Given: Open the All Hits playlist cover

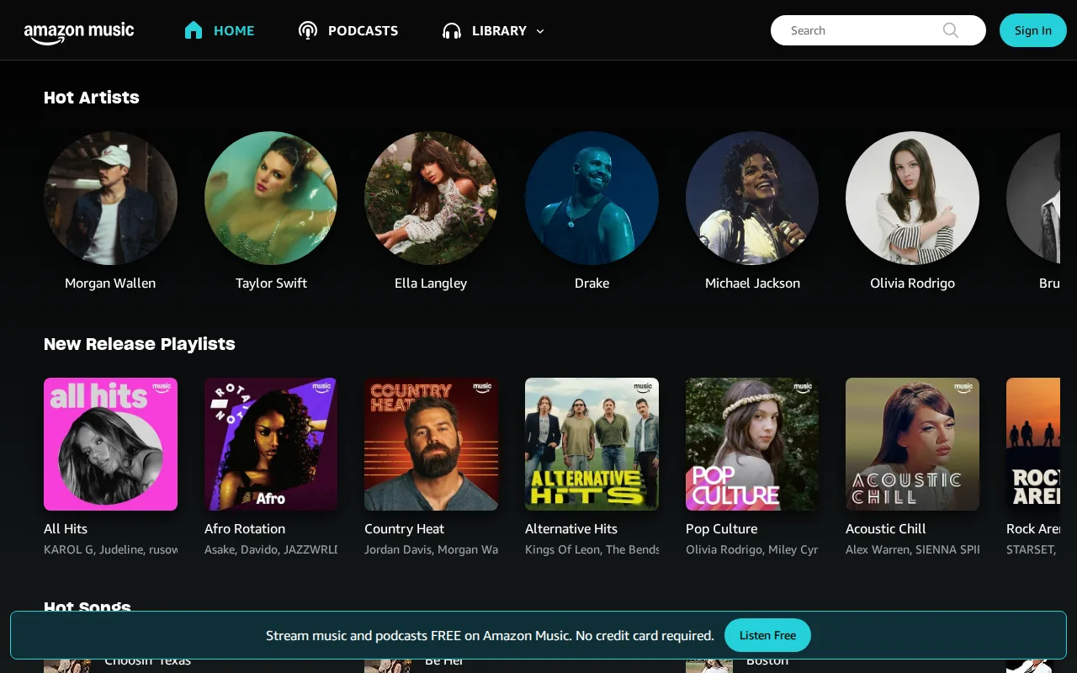Looking at the screenshot, I should coord(110,444).
